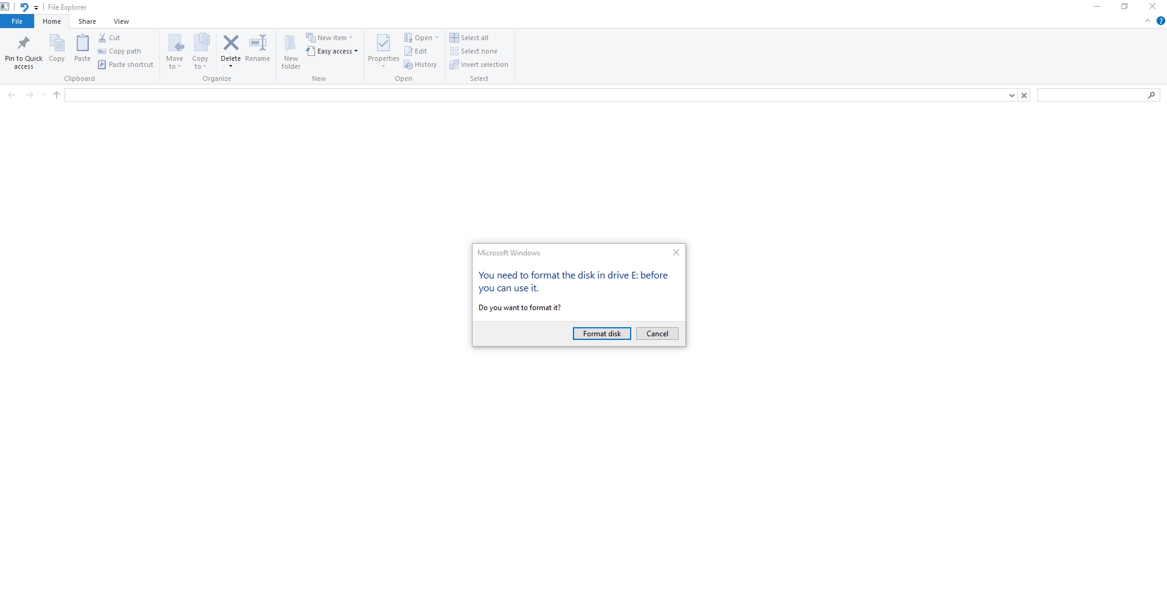Close the Microsoft Windows dialog
Image resolution: width=1167 pixels, height=616 pixels.
[676, 252]
